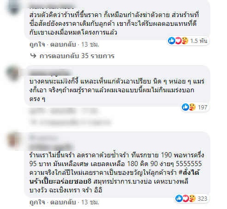Open the blurred profile picture of the third commenter
Screen dimensions: 227x209
pyautogui.click(x=13, y=140)
